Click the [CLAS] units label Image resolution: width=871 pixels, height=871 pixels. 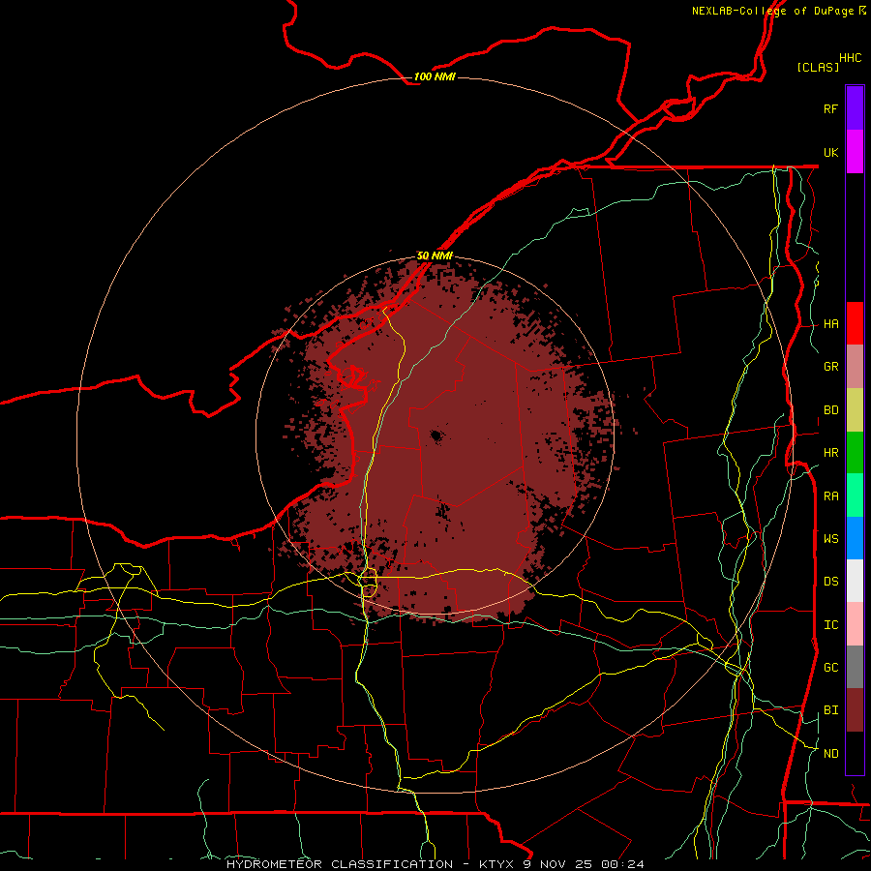[x=818, y=67]
